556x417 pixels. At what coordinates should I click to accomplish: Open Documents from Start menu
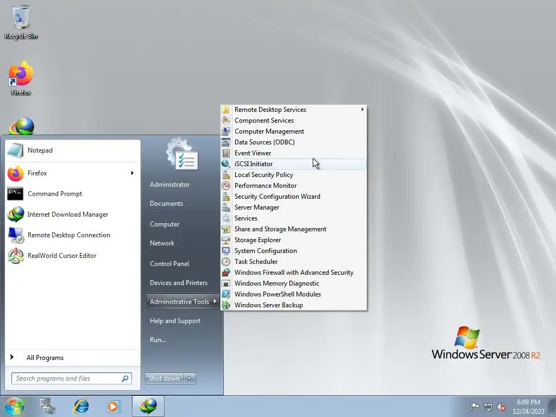(166, 204)
